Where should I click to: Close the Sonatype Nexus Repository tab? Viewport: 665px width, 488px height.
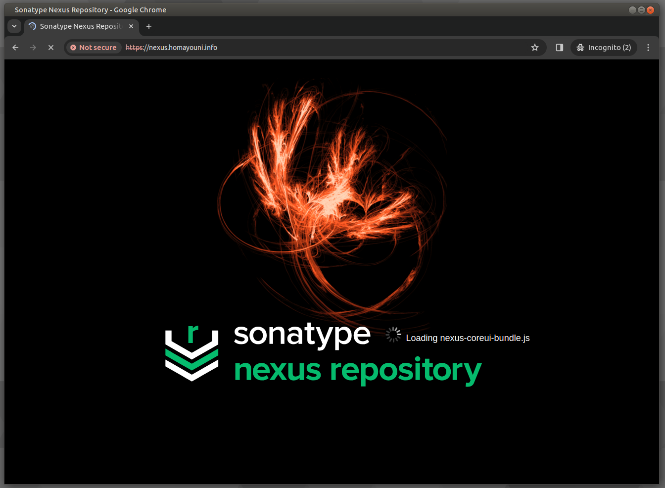pos(131,26)
